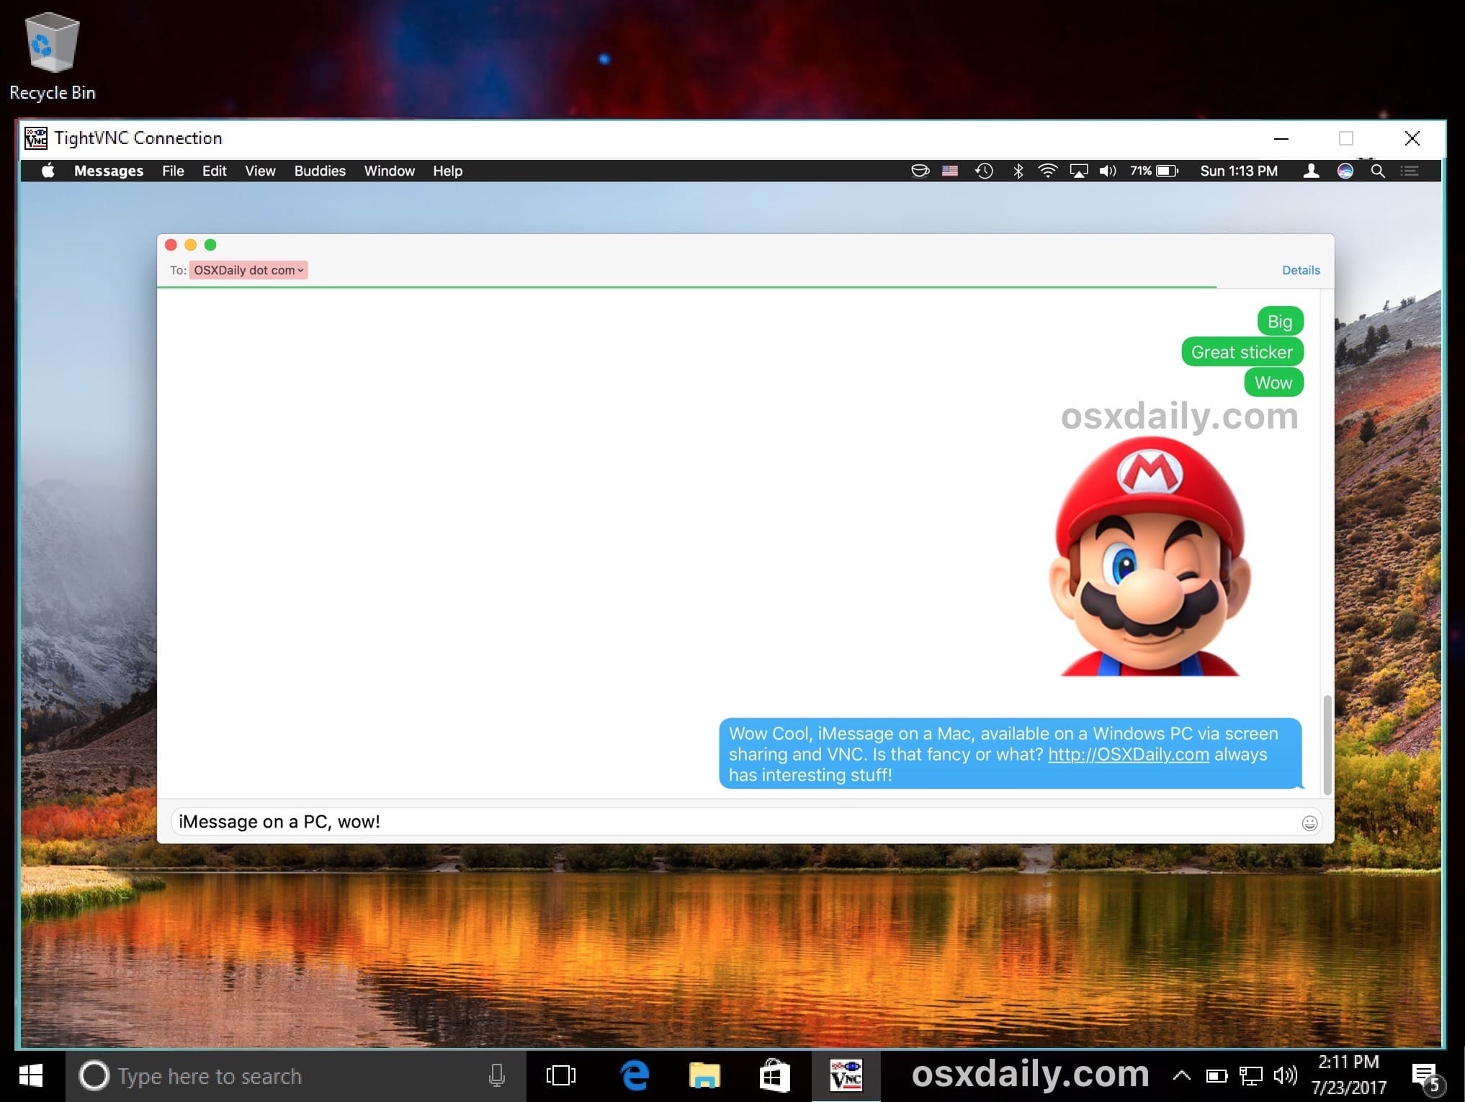1465x1102 pixels.
Task: Open the Apple menu
Action: pos(48,171)
